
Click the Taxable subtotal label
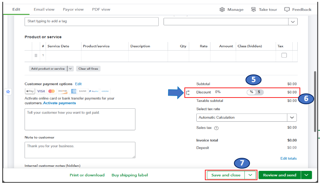tap(210, 101)
